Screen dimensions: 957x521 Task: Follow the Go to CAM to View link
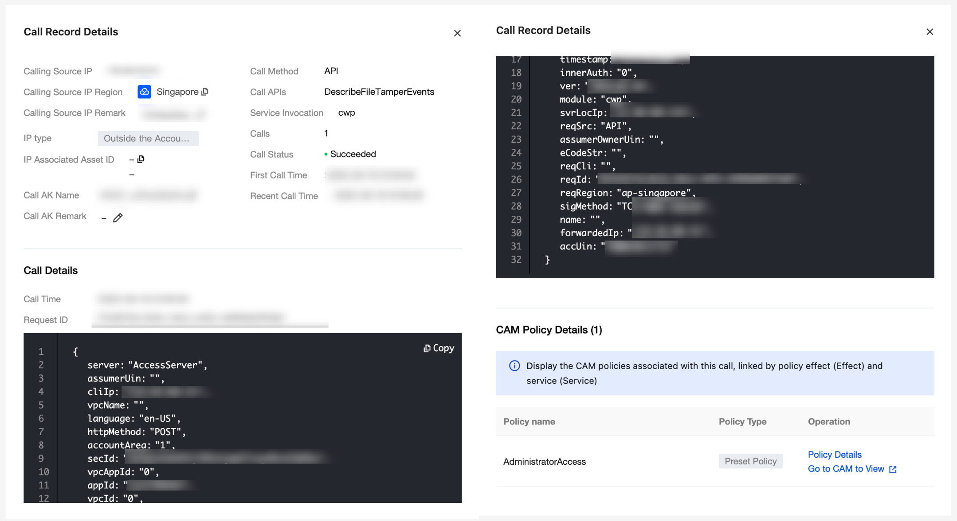click(x=846, y=469)
